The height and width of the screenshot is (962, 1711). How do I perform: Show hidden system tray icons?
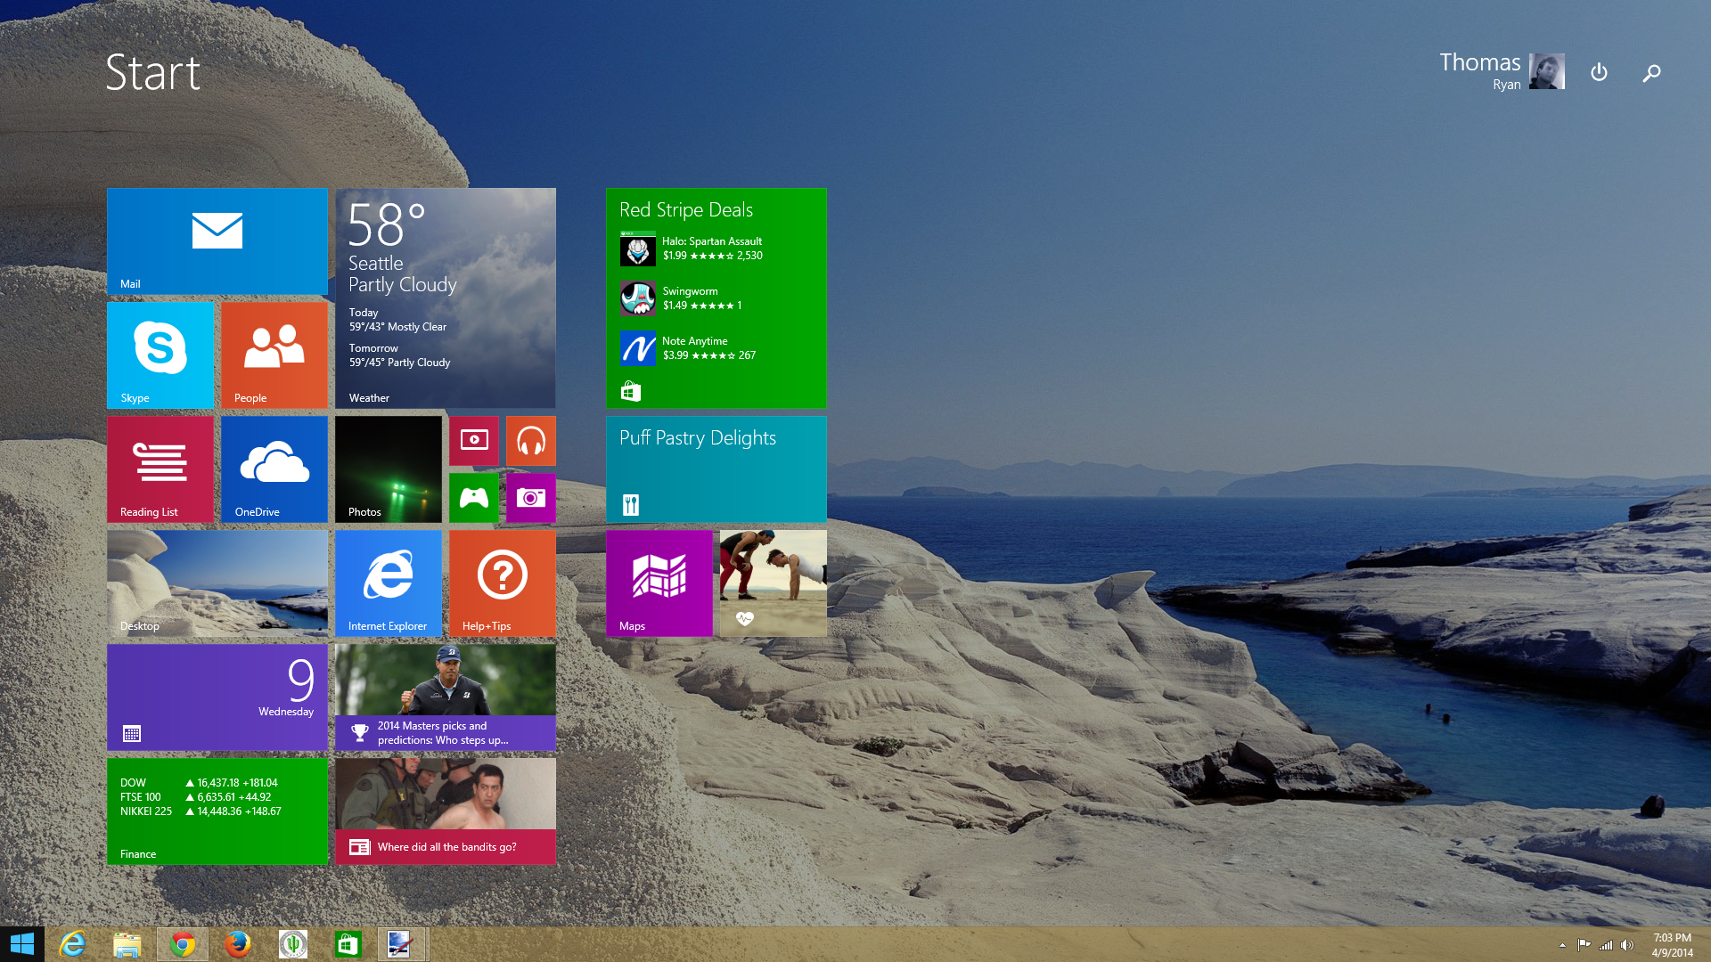[1562, 945]
